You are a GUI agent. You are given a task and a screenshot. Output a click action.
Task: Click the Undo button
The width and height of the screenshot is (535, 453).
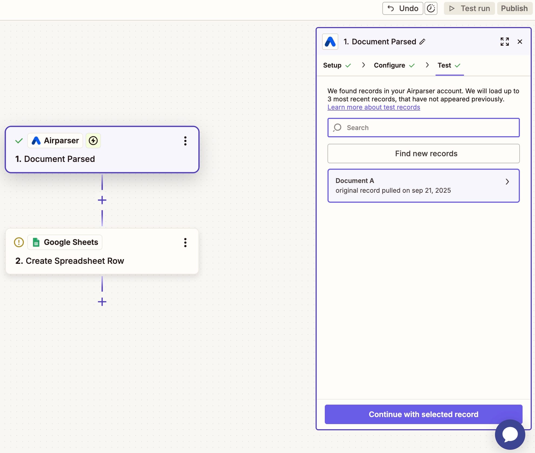pyautogui.click(x=403, y=8)
